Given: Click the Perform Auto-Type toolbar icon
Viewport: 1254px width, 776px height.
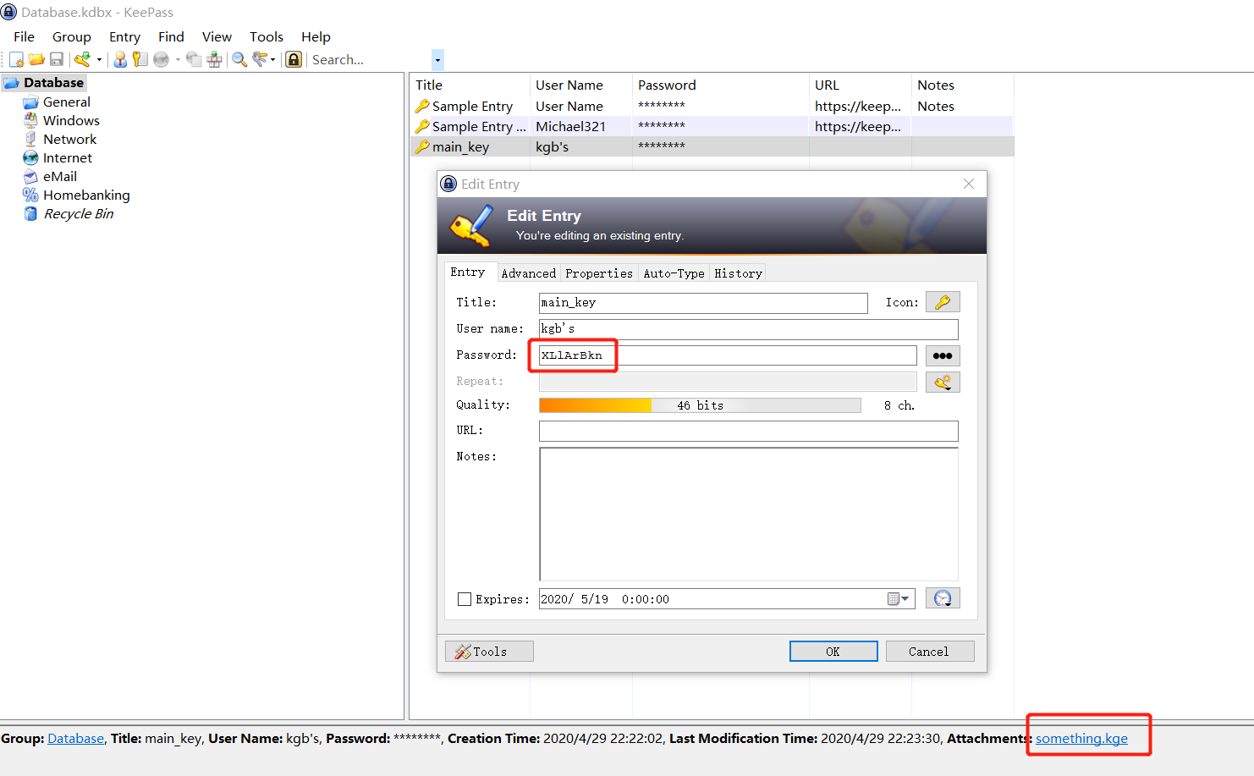Looking at the screenshot, I should (x=214, y=59).
